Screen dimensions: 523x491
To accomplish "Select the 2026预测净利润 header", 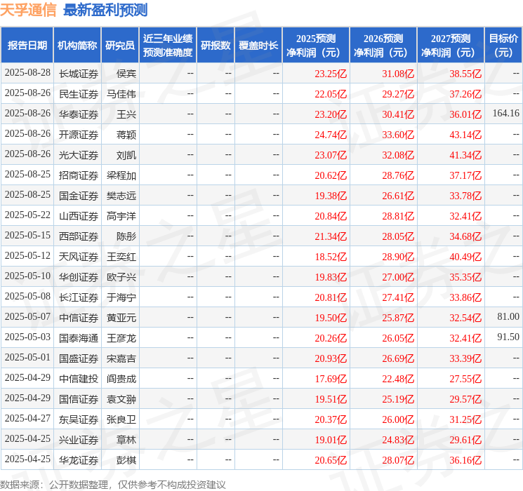I will point(383,46).
